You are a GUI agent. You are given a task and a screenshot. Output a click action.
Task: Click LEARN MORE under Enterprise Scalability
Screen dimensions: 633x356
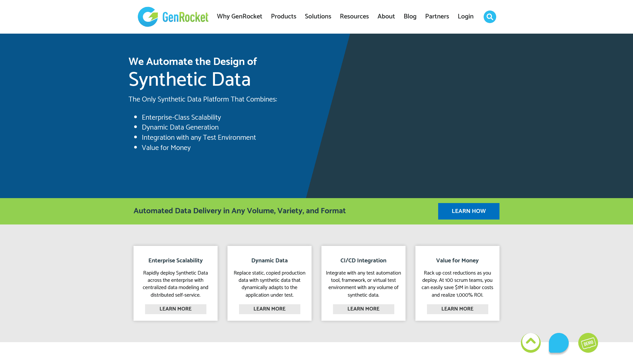pyautogui.click(x=175, y=309)
